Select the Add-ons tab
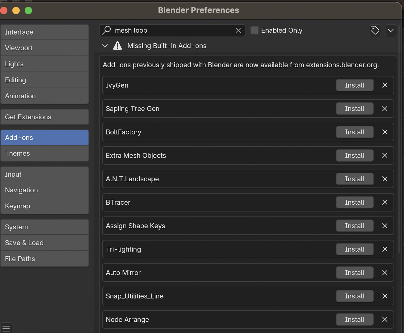Viewport: 404px width, 333px height. click(44, 138)
